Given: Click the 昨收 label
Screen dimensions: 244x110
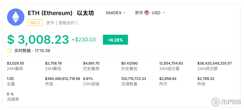Looking at the screenshot, I should pos(202,84).
